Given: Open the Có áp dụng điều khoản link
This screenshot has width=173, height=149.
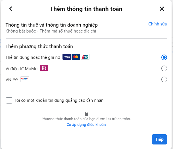Looking at the screenshot, I should pos(86,125).
